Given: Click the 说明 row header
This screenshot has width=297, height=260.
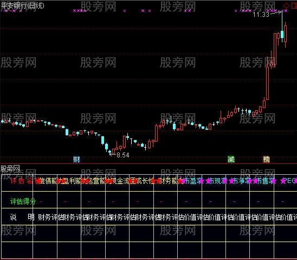Looking at the screenshot, I should point(22,217).
